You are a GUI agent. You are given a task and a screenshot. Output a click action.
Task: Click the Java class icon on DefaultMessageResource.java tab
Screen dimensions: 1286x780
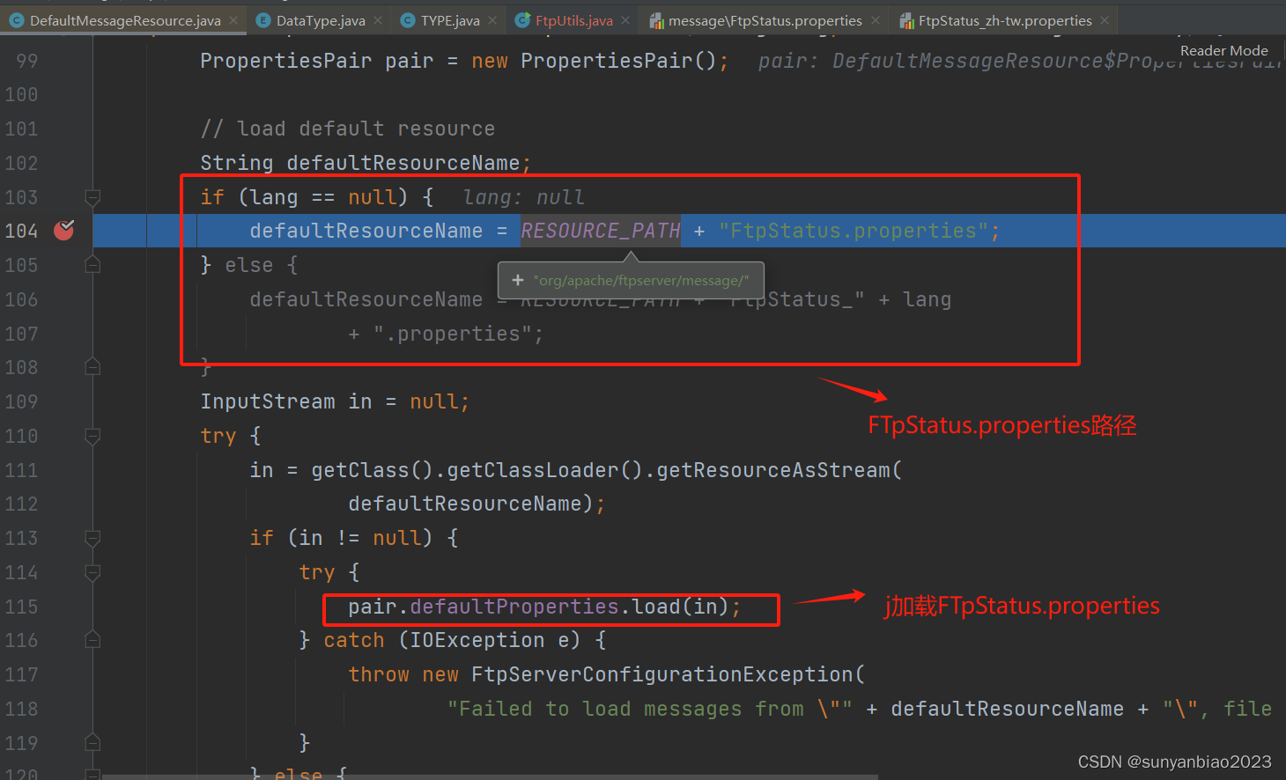[x=16, y=18]
